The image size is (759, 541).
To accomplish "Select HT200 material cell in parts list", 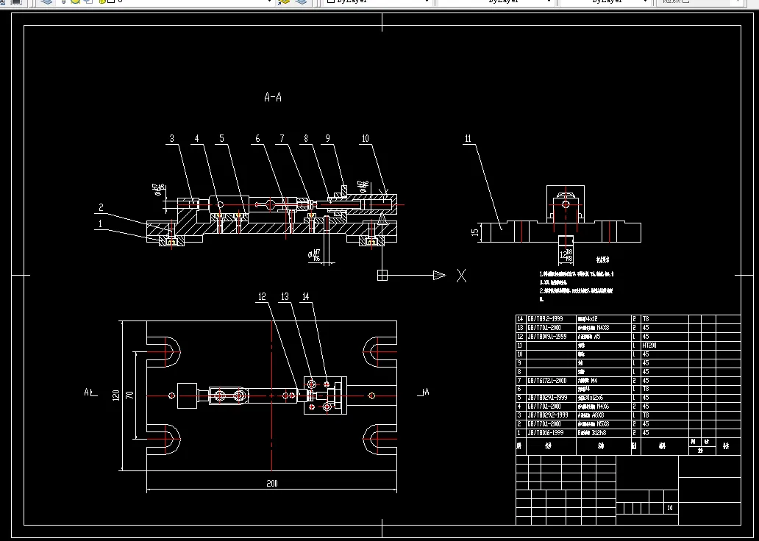I will pos(665,345).
